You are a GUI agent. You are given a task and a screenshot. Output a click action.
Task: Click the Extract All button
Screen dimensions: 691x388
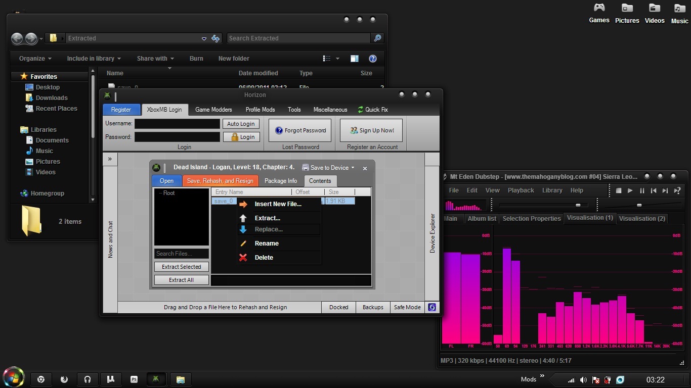[x=181, y=280]
